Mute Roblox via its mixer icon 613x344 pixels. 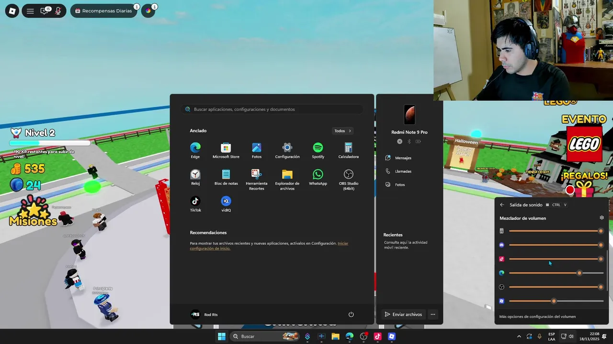(501, 301)
